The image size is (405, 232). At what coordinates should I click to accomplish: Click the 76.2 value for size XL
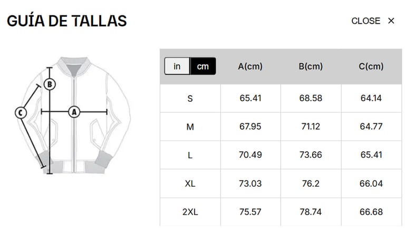311,183
